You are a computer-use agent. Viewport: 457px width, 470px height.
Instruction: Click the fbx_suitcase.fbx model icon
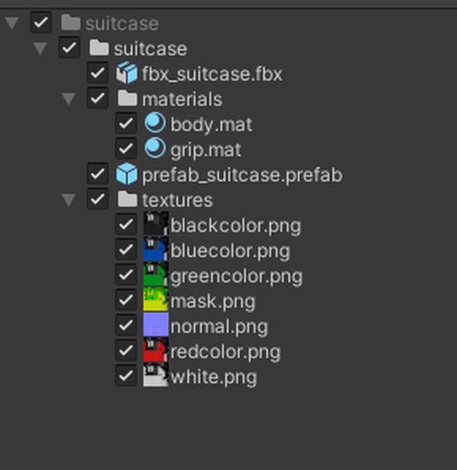pyautogui.click(x=127, y=73)
